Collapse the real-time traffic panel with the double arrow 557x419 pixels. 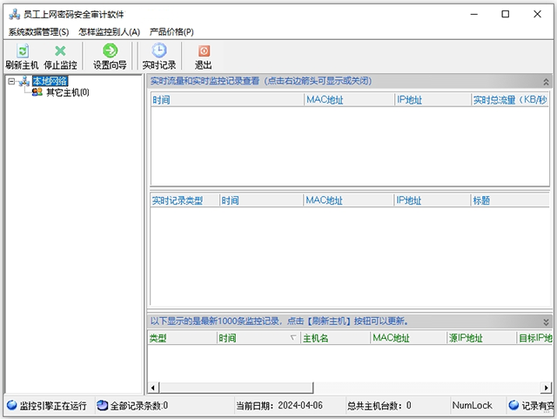[x=546, y=82]
